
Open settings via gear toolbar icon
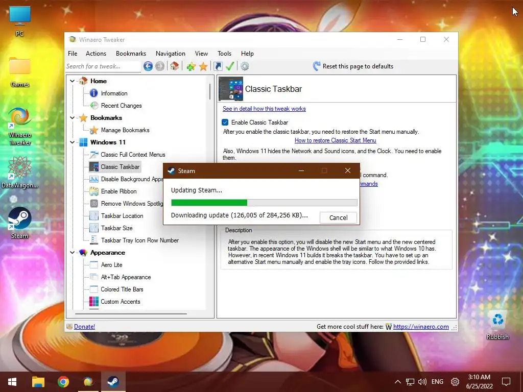[245, 66]
